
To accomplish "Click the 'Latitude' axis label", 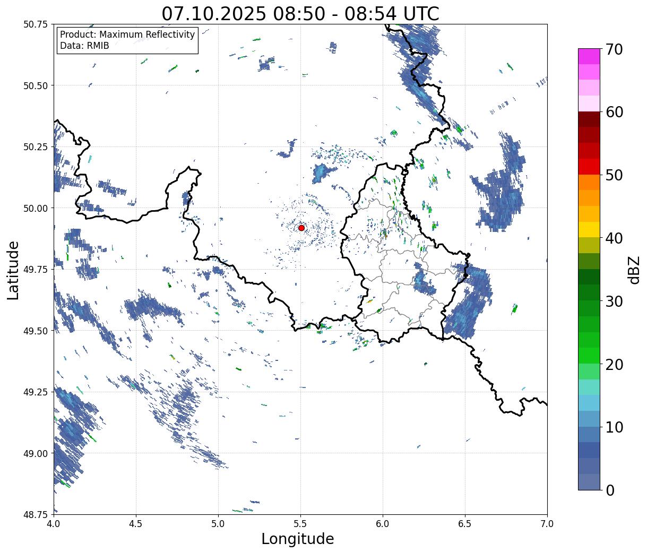I will (x=13, y=270).
